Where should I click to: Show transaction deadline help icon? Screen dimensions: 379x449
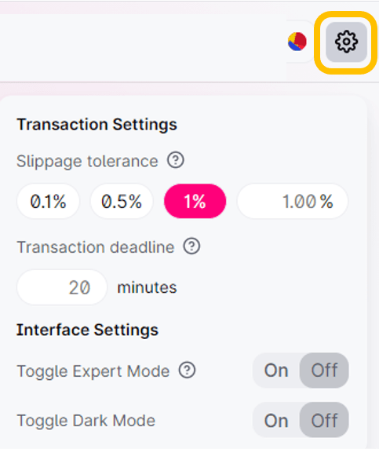point(191,246)
